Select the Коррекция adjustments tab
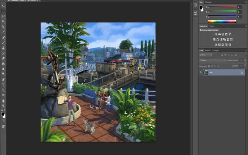The height and width of the screenshot is (155, 248). coord(203,26)
